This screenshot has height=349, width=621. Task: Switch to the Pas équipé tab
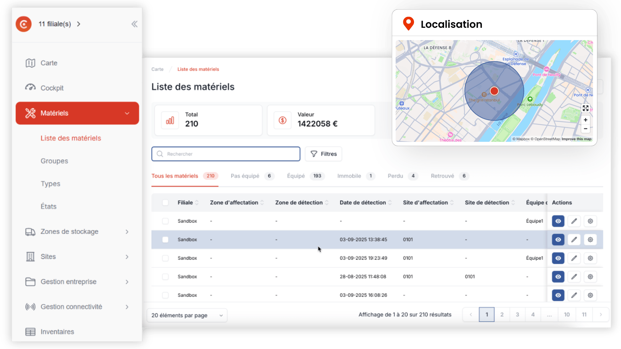pos(245,176)
